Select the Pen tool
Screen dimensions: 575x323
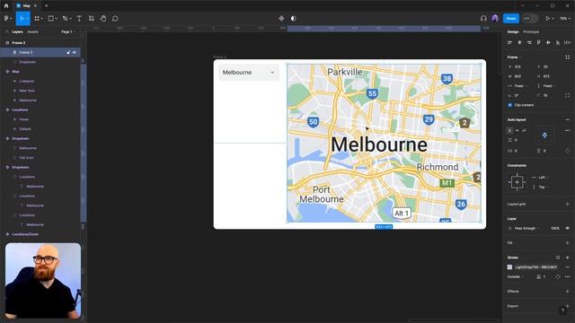pyautogui.click(x=65, y=18)
